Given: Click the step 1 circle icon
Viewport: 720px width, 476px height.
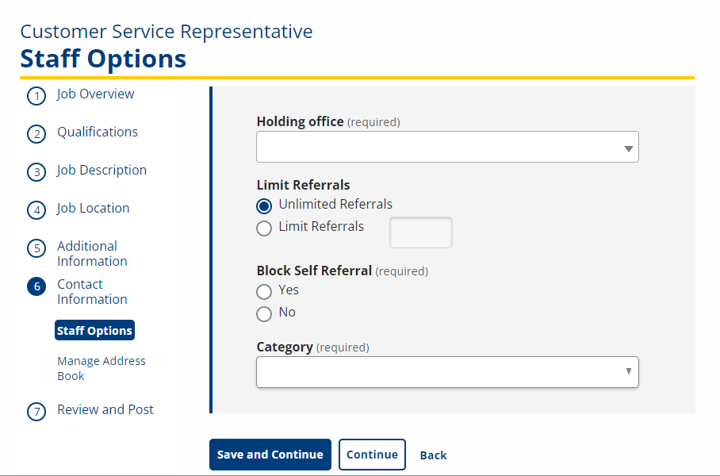Looking at the screenshot, I should point(36,96).
